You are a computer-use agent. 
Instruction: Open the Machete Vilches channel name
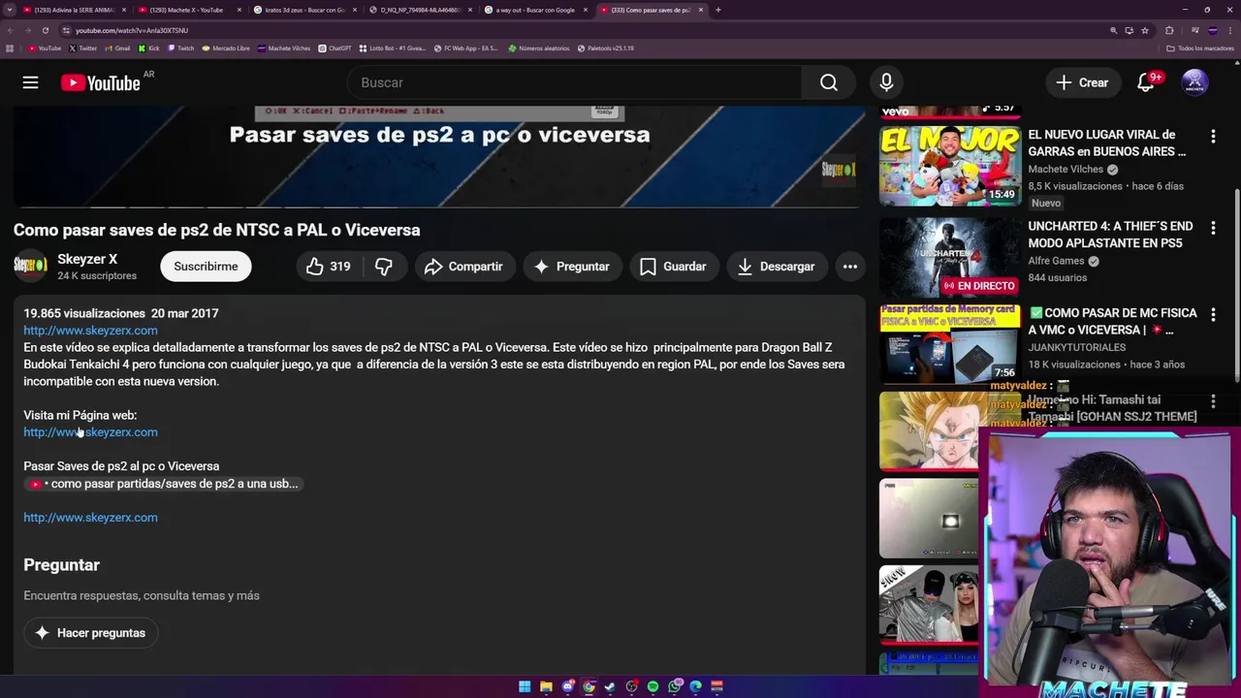coord(1065,170)
